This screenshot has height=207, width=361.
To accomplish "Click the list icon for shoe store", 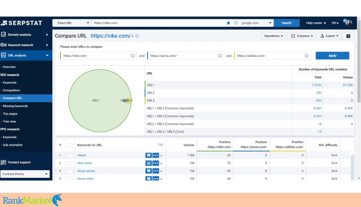I will (x=149, y=163).
